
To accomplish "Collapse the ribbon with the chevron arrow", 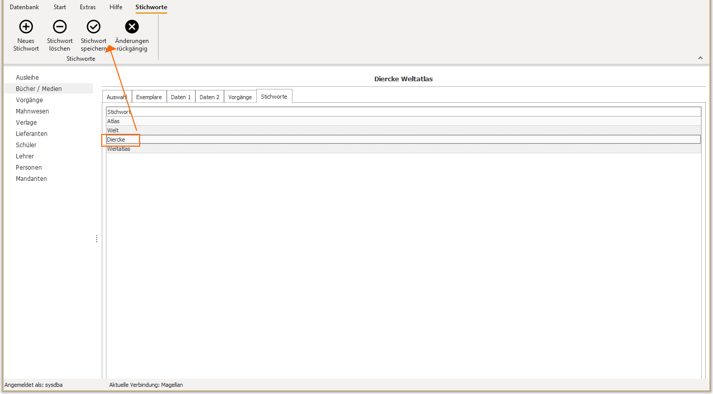I will (x=701, y=58).
